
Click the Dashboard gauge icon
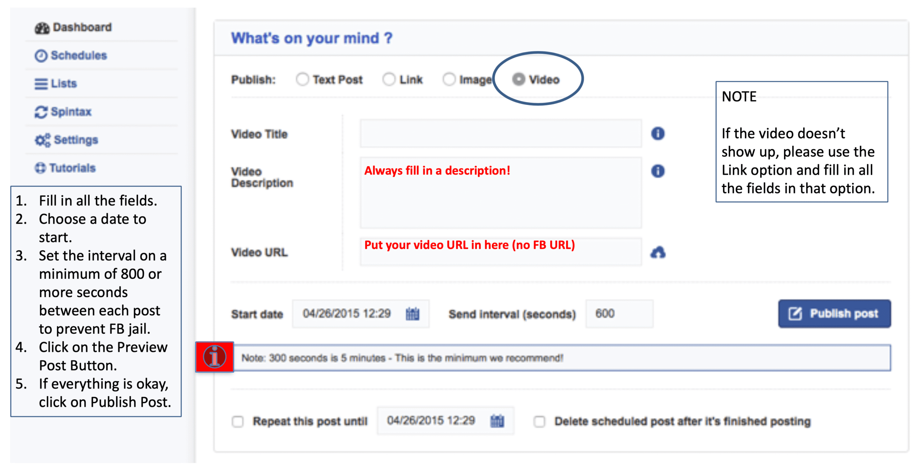42,28
